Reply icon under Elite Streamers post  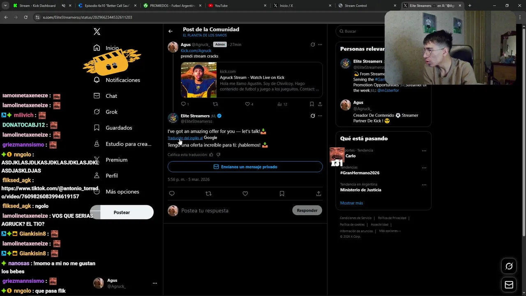click(172, 194)
